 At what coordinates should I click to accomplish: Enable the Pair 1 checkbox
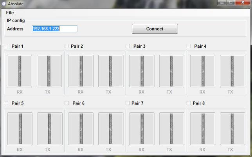6,46
